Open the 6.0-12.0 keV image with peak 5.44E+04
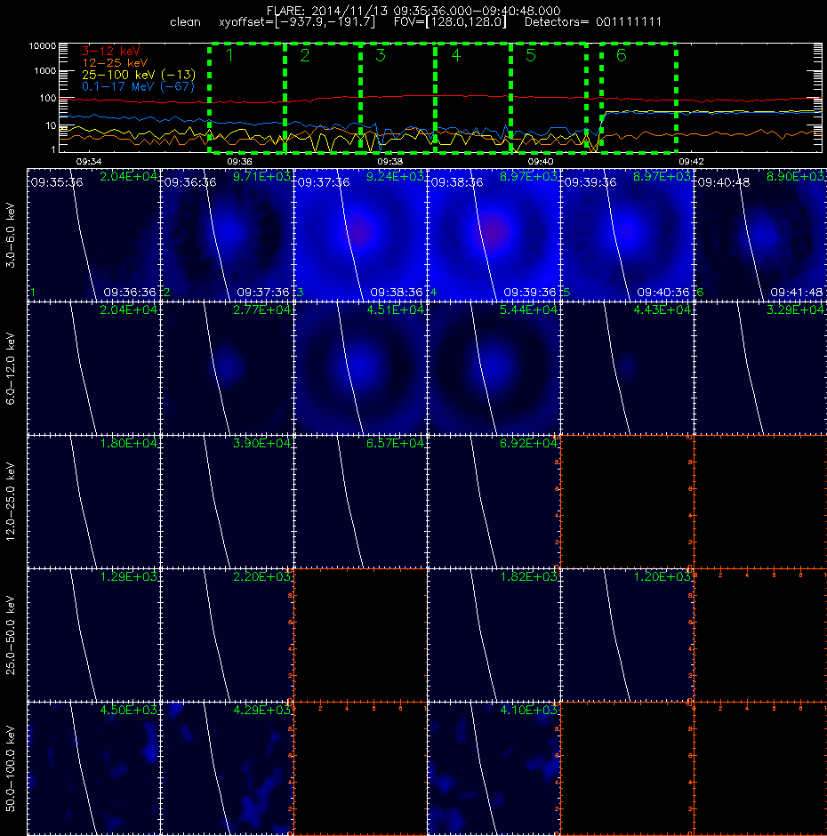 tap(494, 368)
